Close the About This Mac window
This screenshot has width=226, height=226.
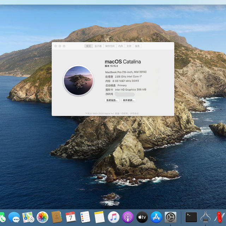click(56, 46)
